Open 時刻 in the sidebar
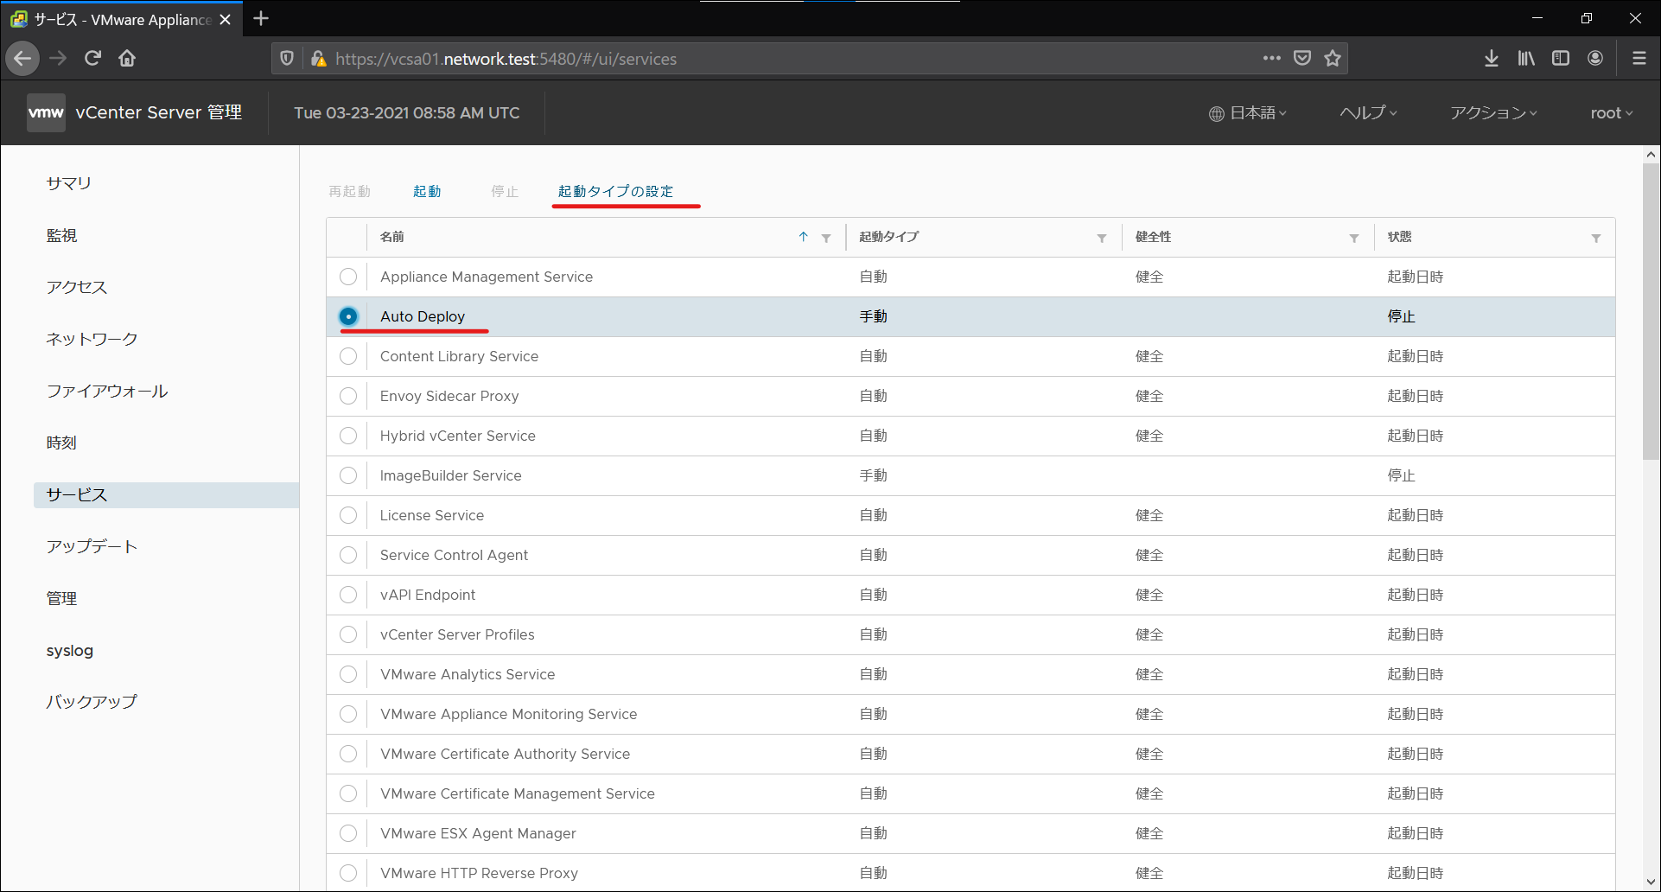 point(61,443)
